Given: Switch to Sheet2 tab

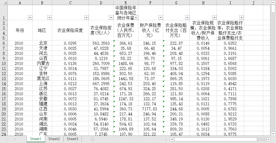Looking at the screenshot, I should (54, 139).
